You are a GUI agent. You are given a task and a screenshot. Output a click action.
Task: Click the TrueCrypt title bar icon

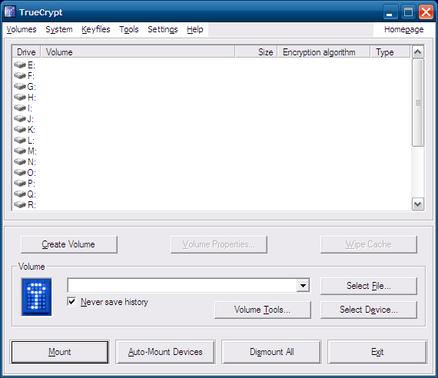coord(10,12)
